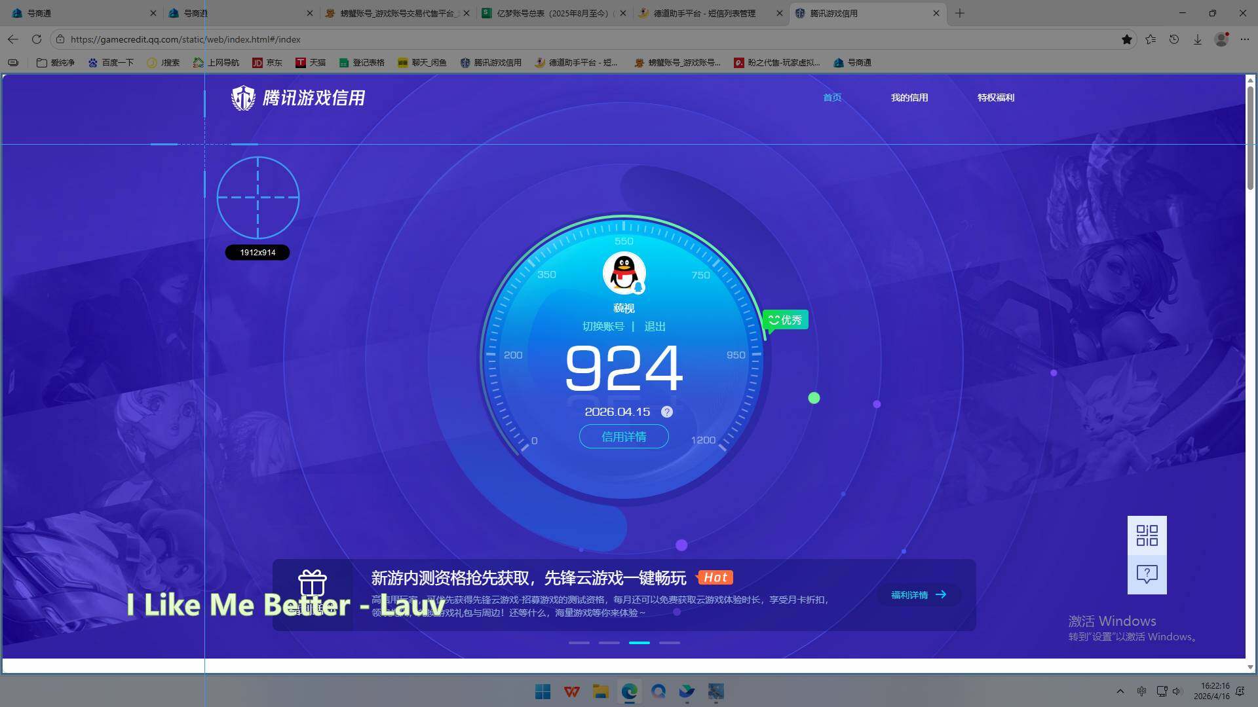Switch to 螃蟹账号 trading platform tab
The width and height of the screenshot is (1258, 707).
396,13
